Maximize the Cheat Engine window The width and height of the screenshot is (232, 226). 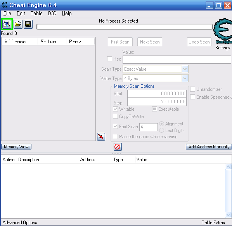pos(218,5)
